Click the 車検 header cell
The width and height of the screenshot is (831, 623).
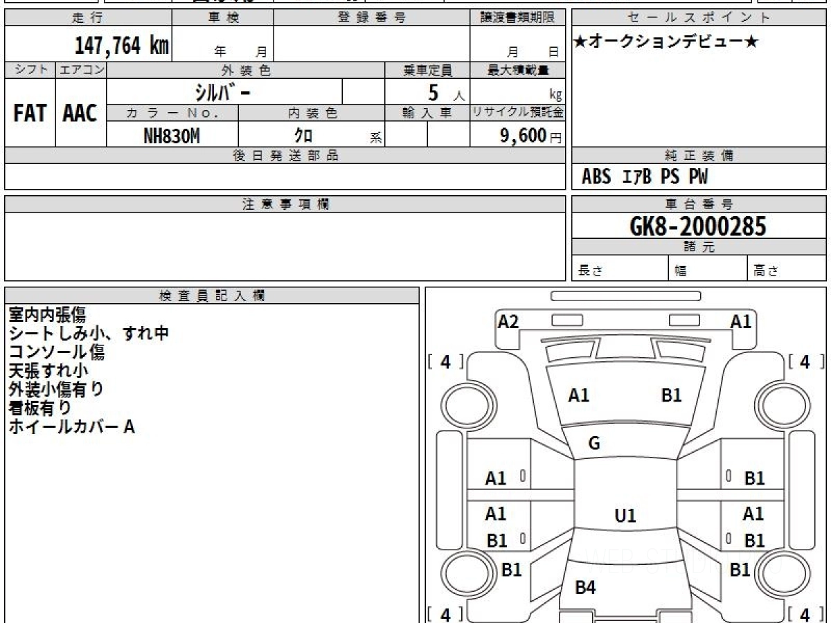(x=222, y=18)
